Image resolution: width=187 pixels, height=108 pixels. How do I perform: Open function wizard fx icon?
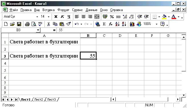click(x=111, y=24)
